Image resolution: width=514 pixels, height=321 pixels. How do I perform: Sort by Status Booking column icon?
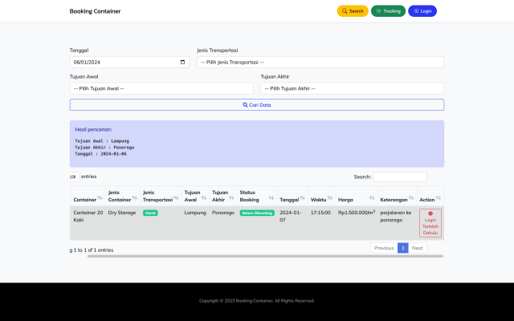[x=271, y=198]
